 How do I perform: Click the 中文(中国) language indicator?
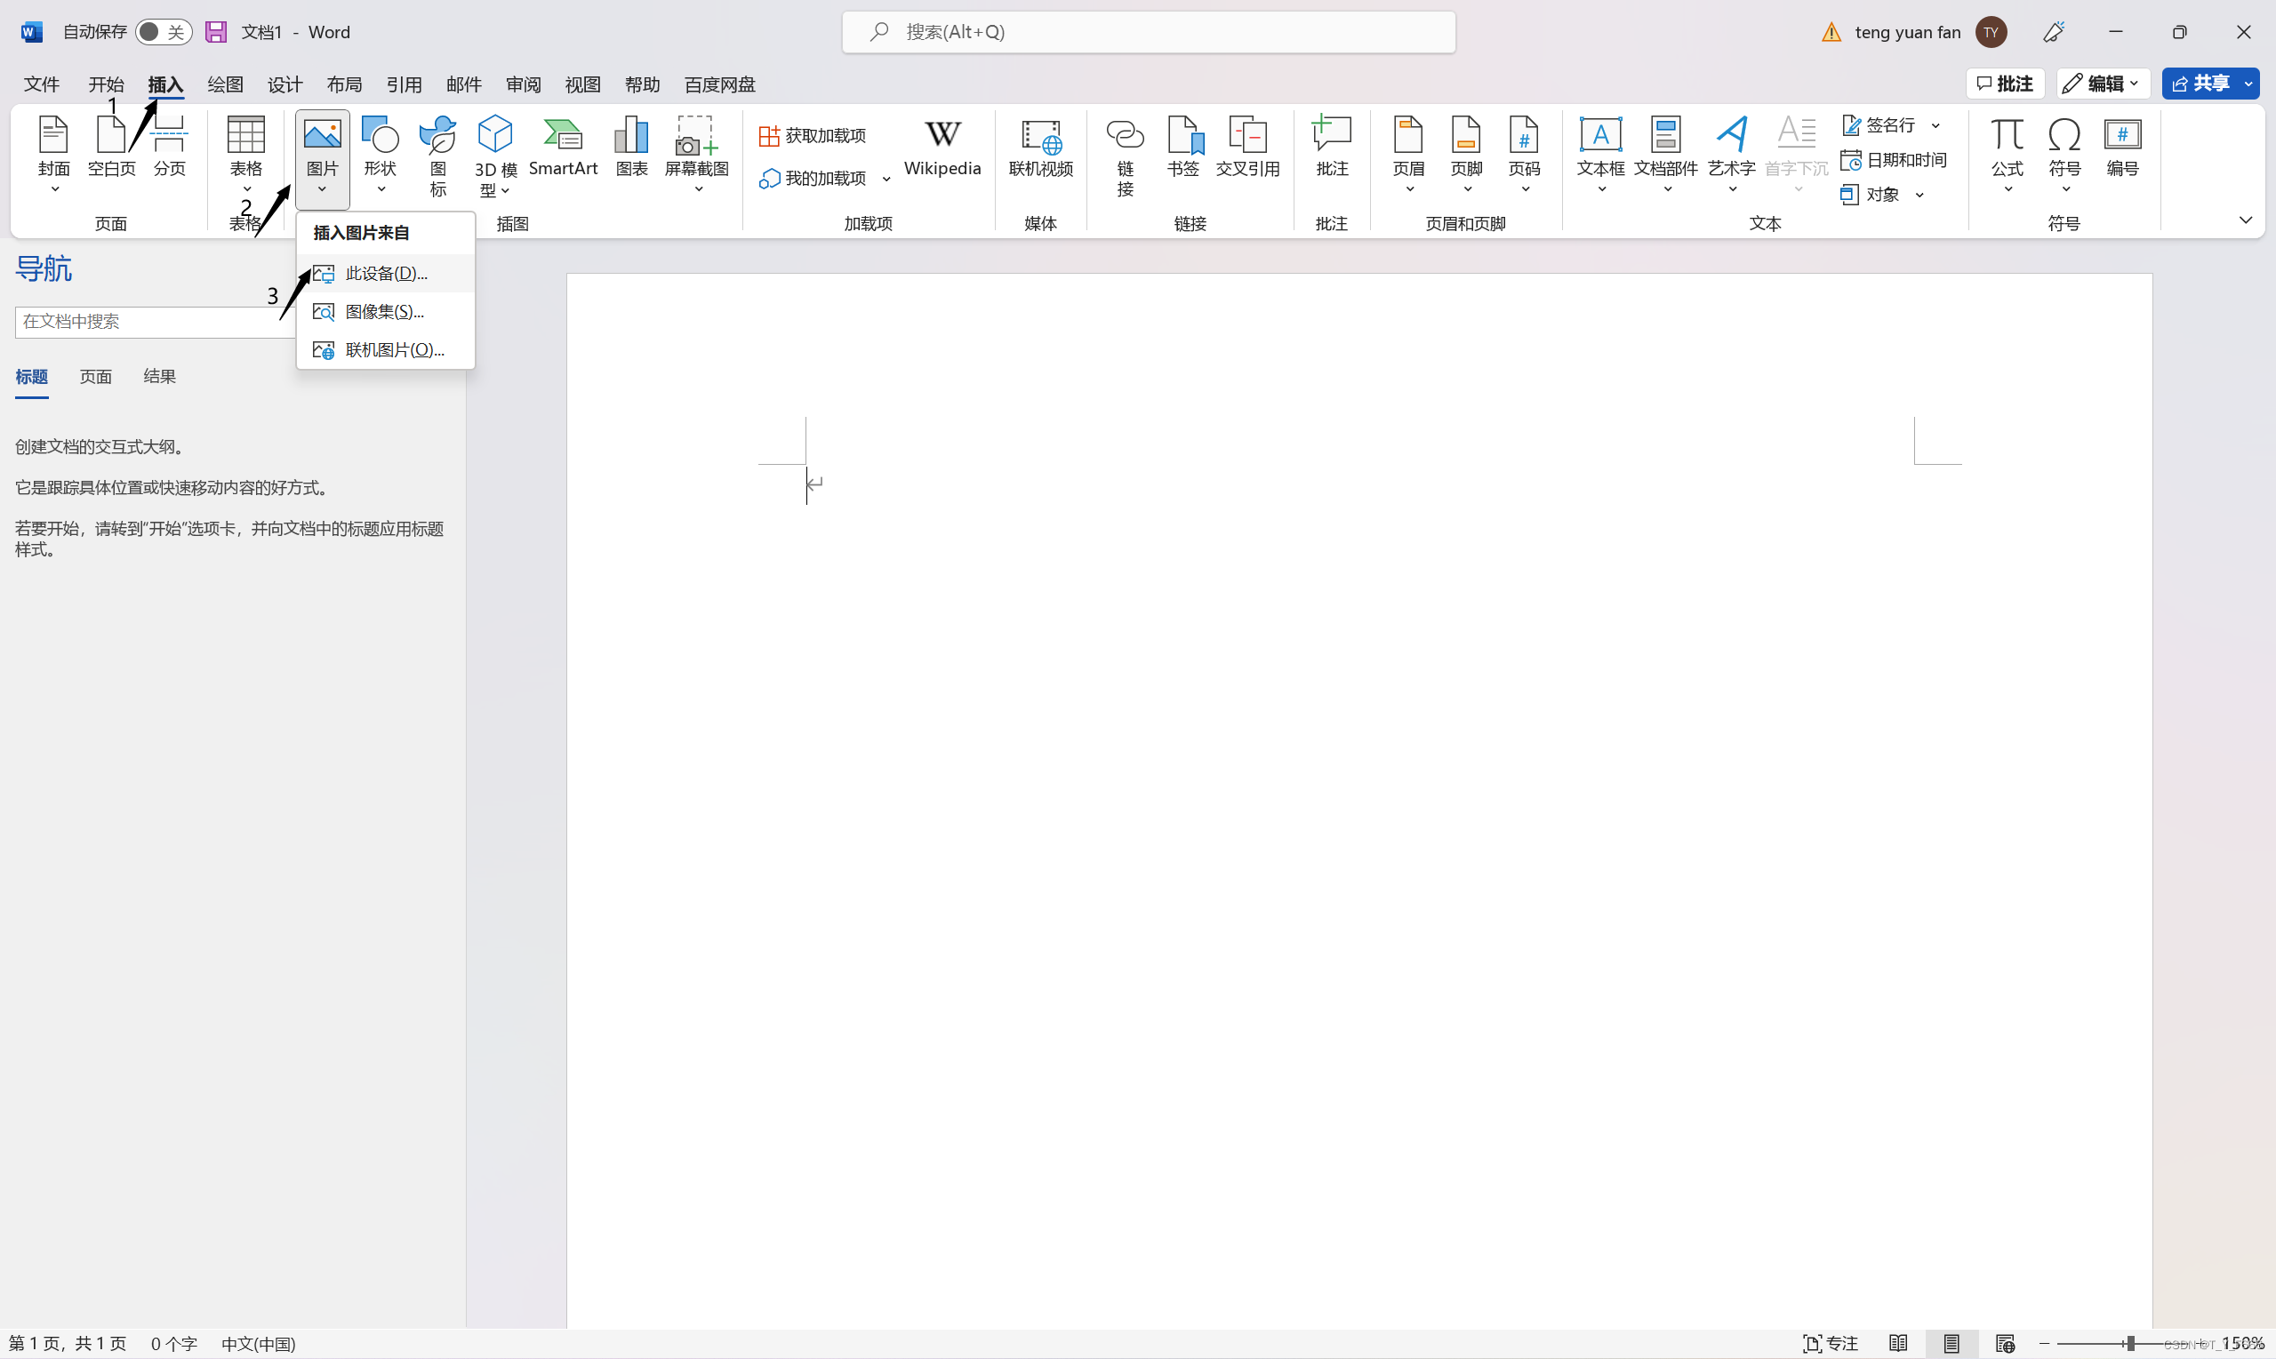tap(259, 1343)
